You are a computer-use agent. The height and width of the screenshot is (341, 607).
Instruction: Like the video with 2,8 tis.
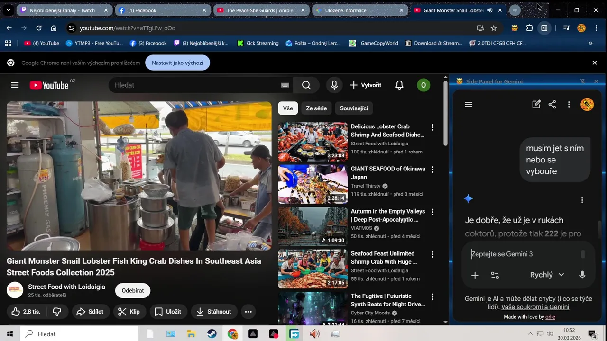[26, 312]
